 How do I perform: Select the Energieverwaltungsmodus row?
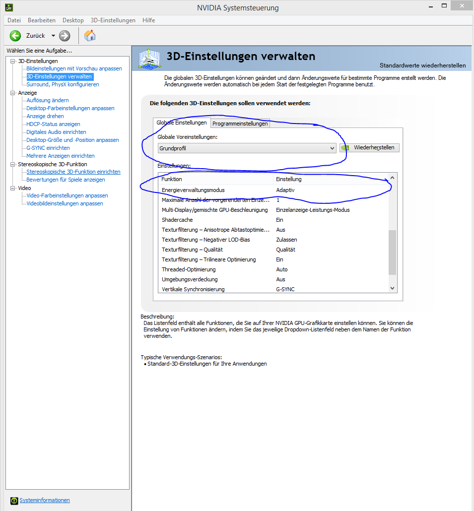pyautogui.click(x=273, y=190)
